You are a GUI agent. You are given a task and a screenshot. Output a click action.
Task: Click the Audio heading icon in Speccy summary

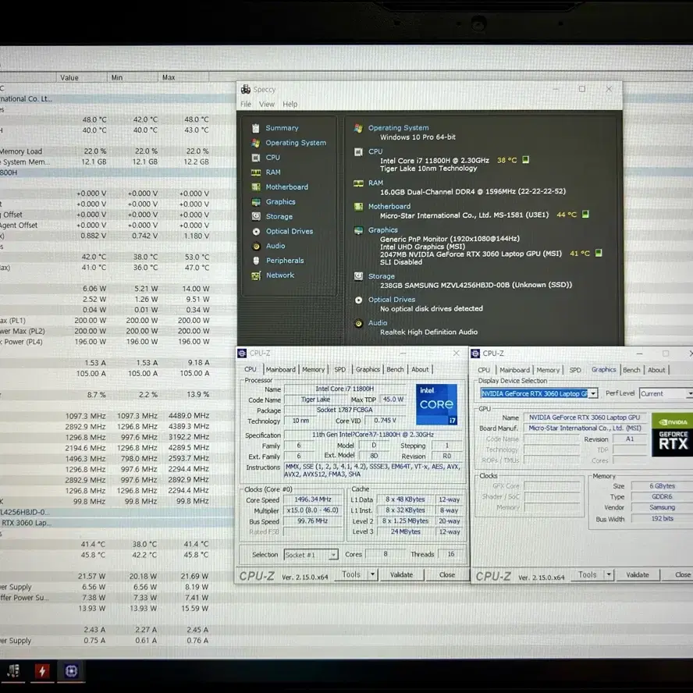click(x=358, y=323)
